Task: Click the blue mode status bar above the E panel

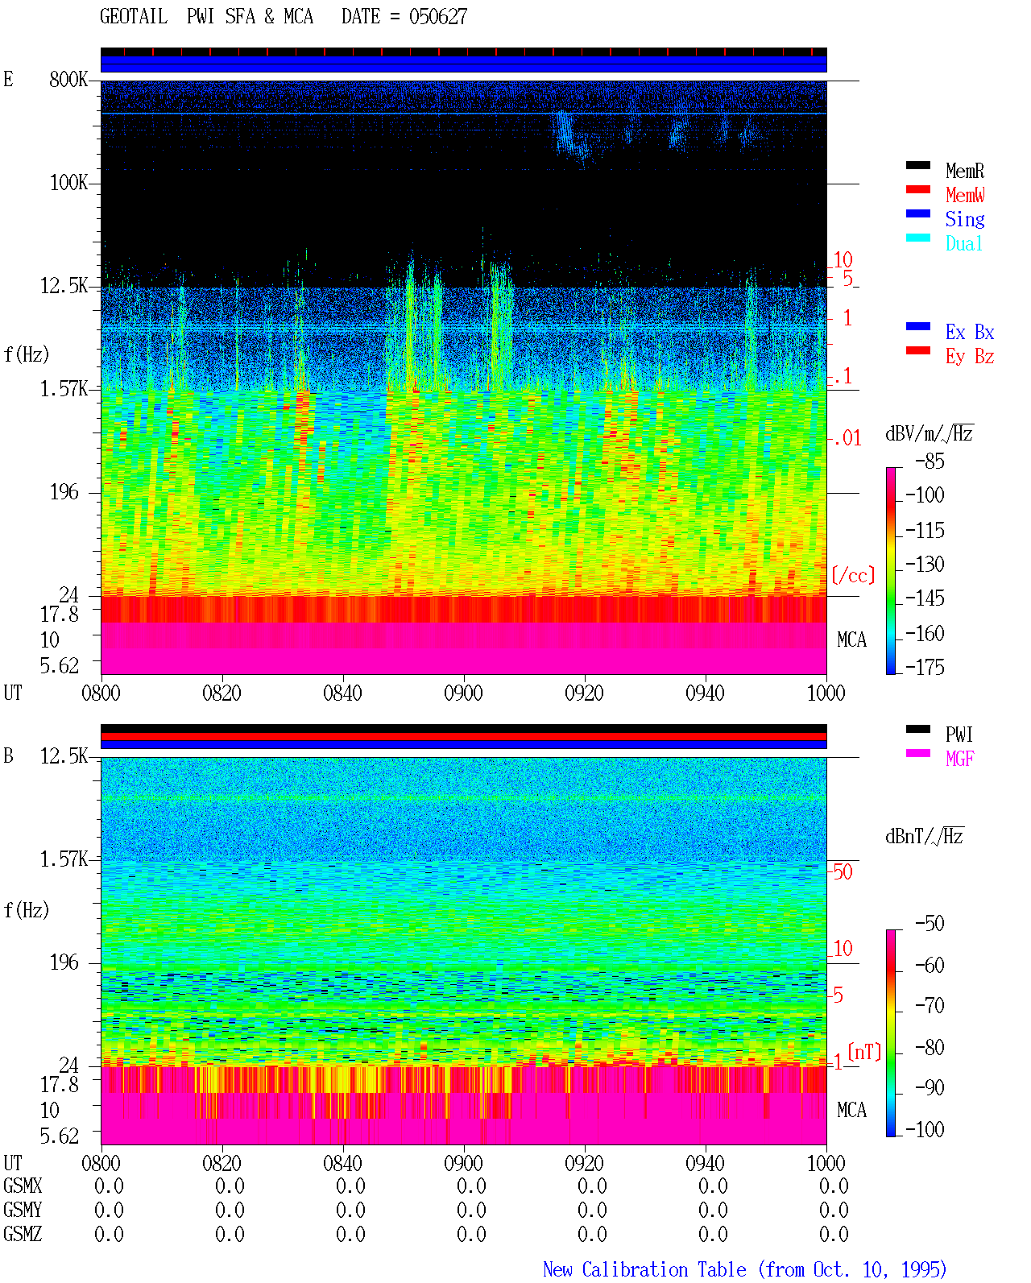Action: coord(463,64)
